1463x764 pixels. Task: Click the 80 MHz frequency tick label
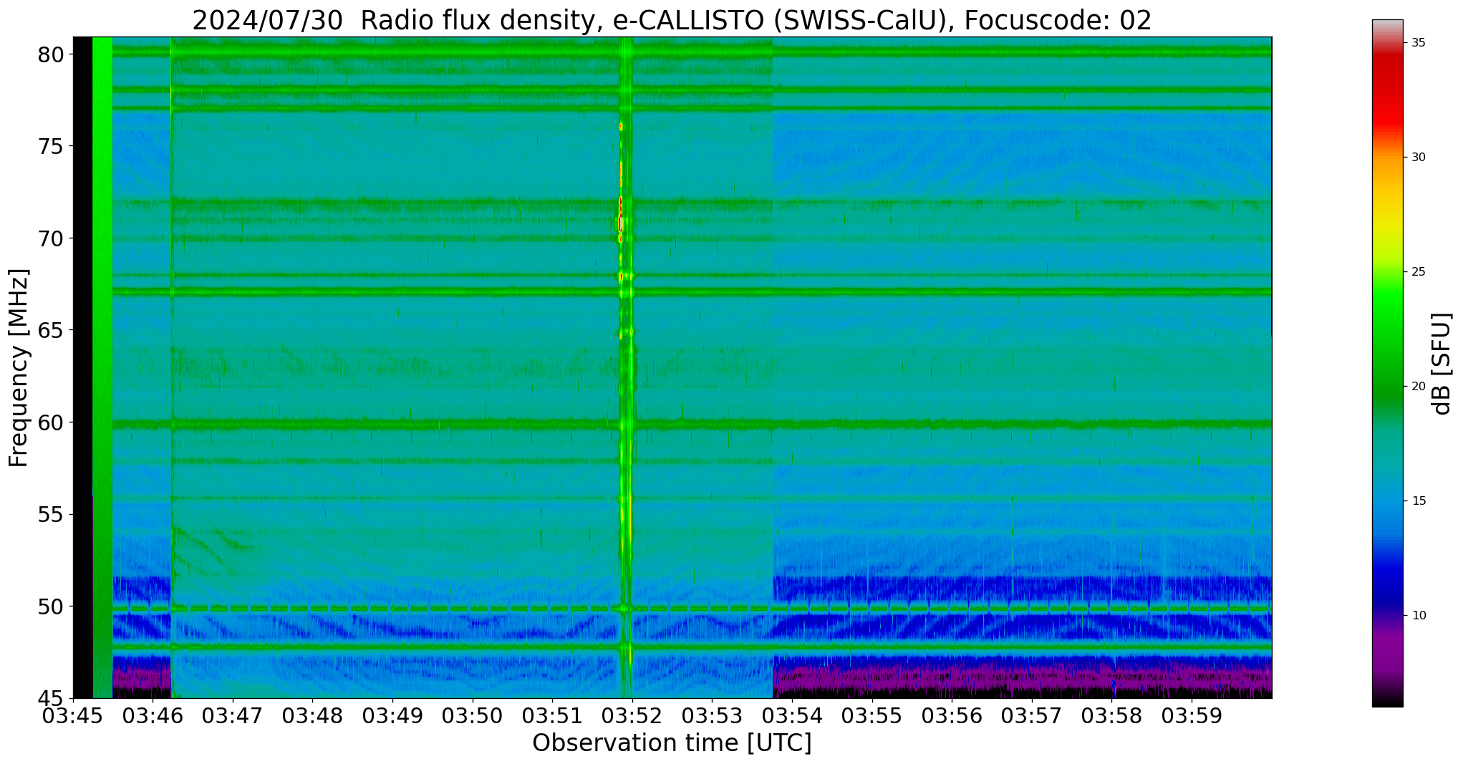[x=52, y=54]
